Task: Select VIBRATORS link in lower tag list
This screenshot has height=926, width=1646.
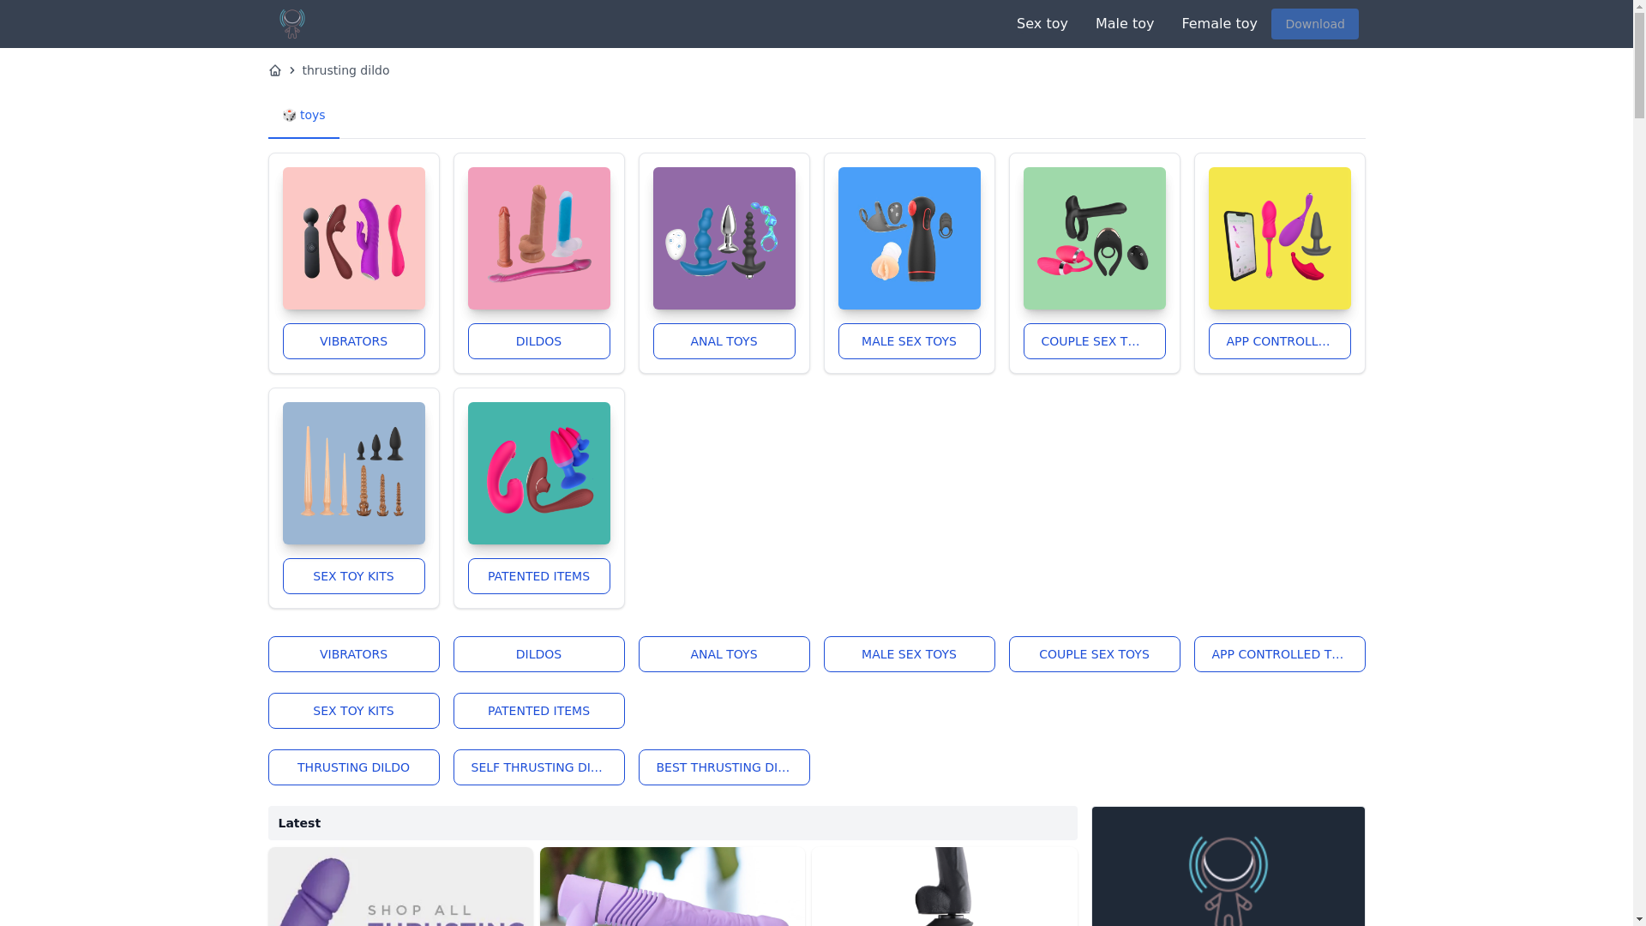Action: pyautogui.click(x=353, y=654)
